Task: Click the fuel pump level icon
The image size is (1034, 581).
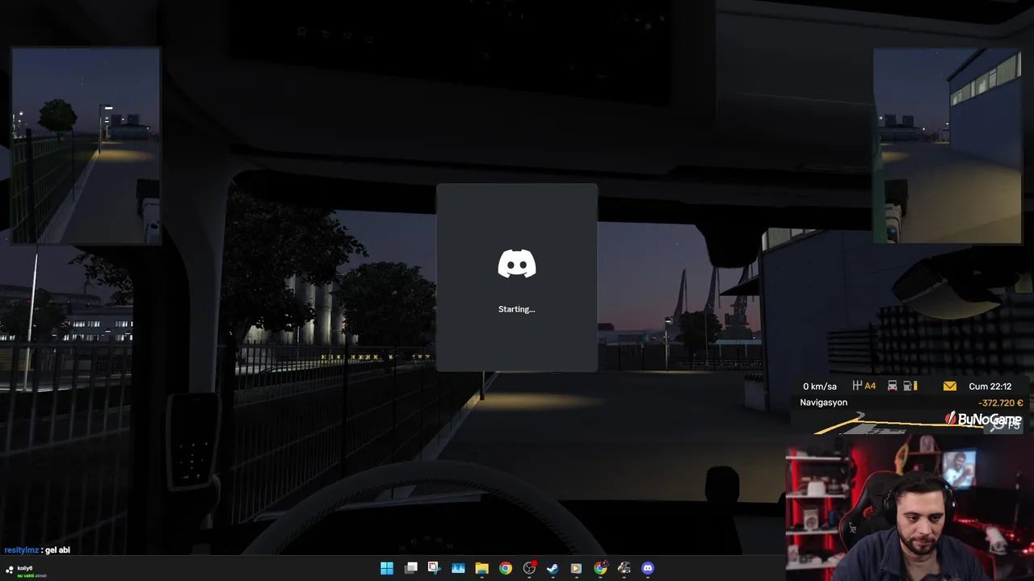Action: click(910, 386)
